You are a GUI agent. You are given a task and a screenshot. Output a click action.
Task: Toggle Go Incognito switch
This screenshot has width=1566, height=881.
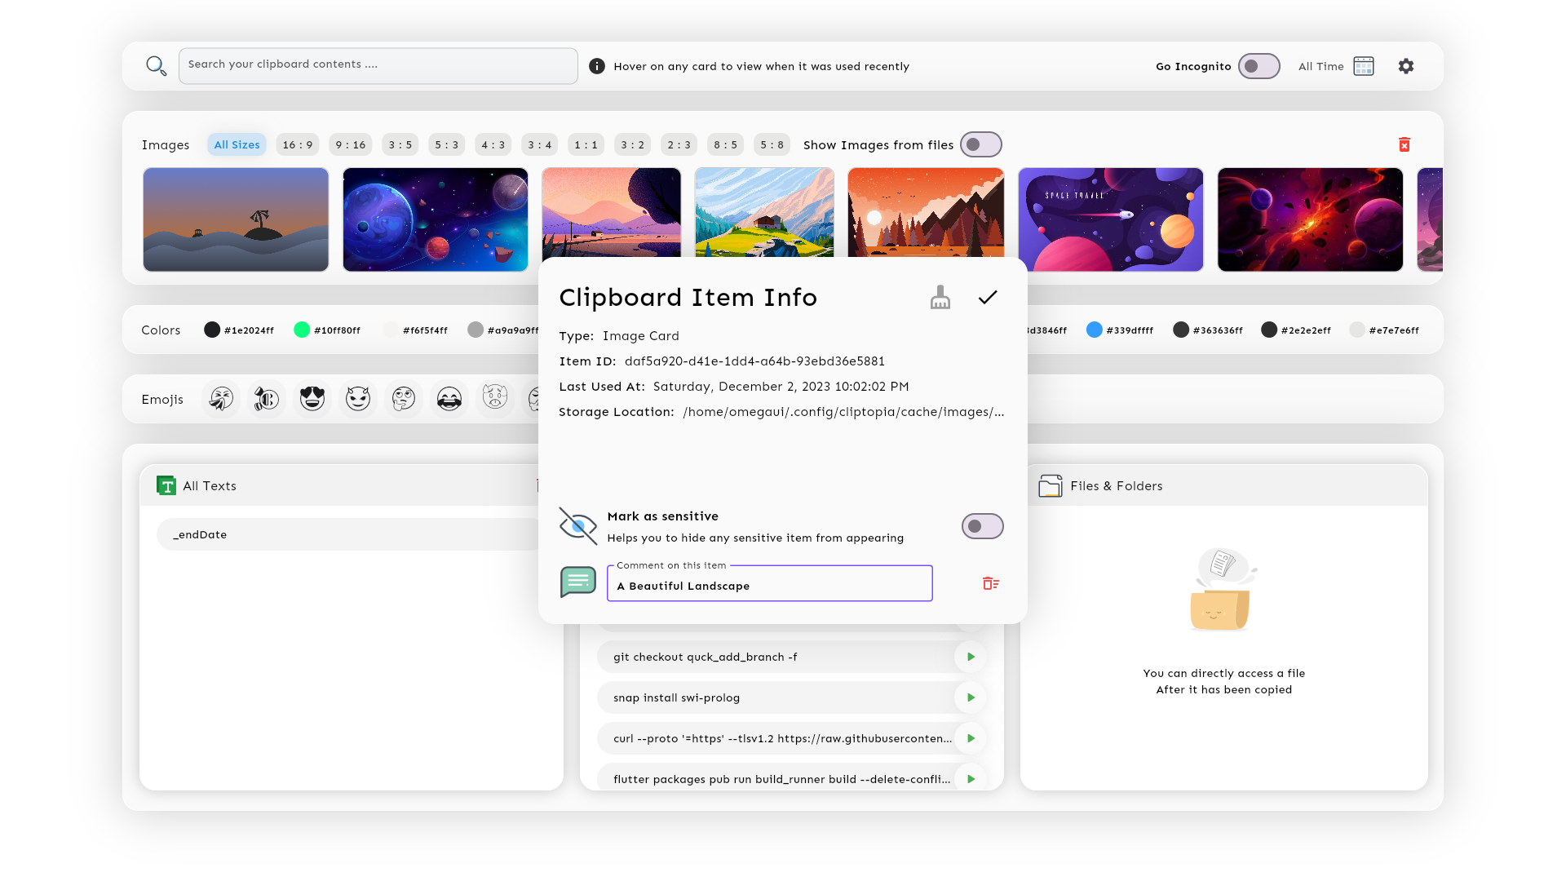pyautogui.click(x=1259, y=66)
